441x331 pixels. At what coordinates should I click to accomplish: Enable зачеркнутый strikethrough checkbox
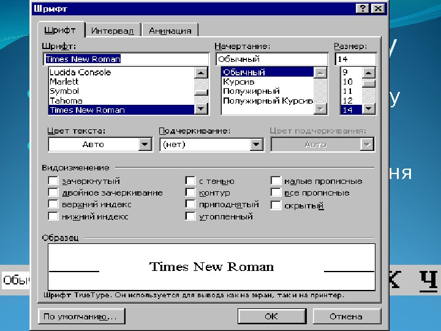click(x=53, y=180)
